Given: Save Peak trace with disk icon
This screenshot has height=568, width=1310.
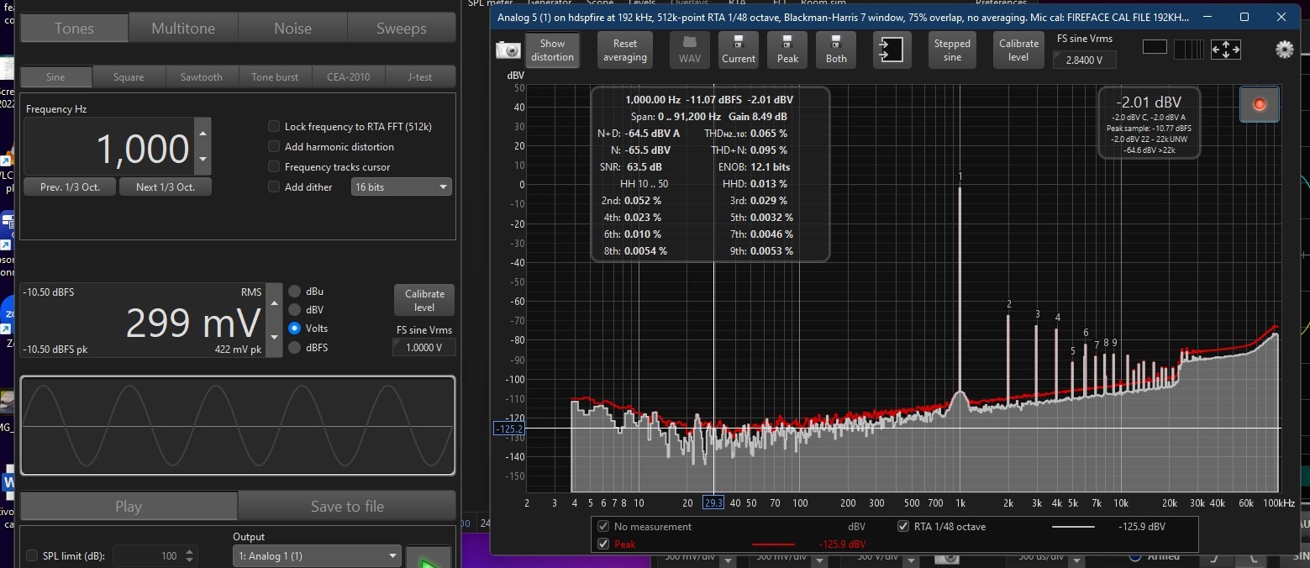Looking at the screenshot, I should (787, 50).
